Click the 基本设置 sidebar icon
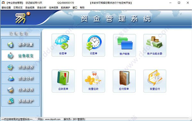Viewport: 192px width, 121px height. coord(10,44)
